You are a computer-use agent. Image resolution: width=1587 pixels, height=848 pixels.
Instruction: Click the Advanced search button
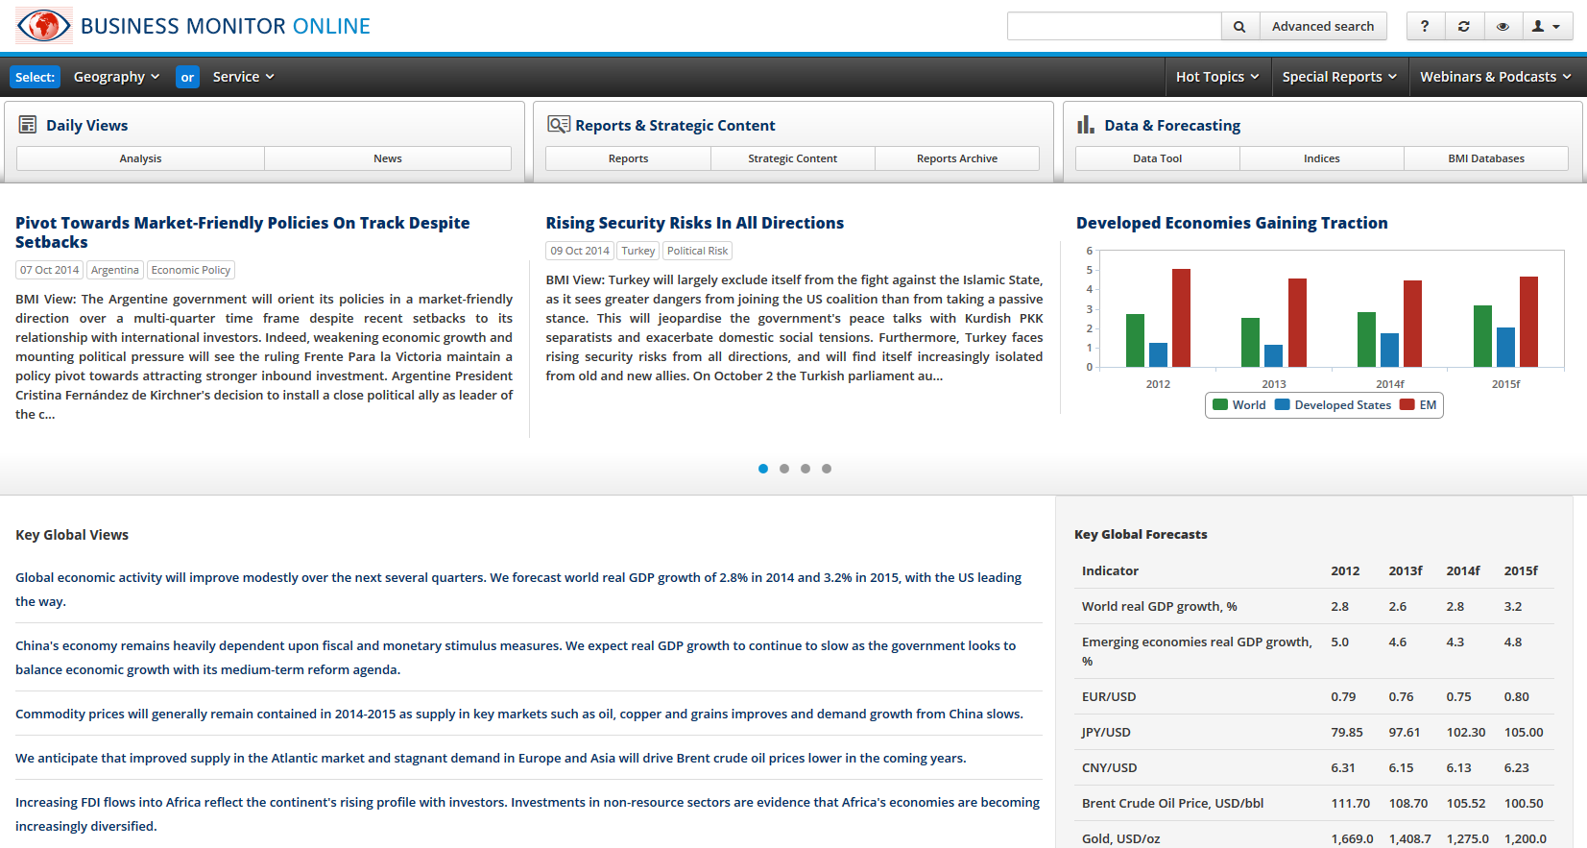pos(1322,27)
